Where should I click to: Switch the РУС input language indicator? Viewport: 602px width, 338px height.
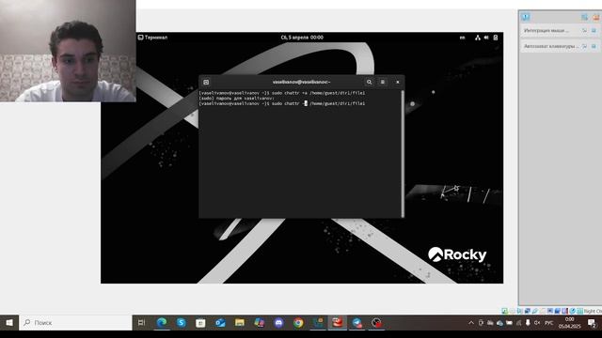point(549,323)
